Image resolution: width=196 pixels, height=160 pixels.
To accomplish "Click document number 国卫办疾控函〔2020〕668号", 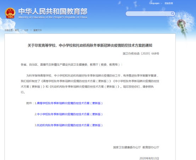I will tap(141, 54).
